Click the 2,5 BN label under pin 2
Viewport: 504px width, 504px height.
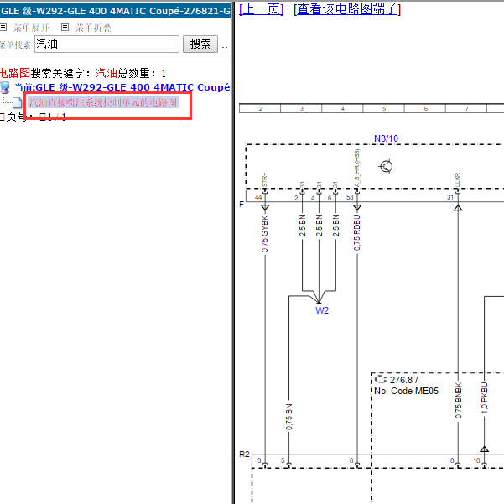(302, 225)
